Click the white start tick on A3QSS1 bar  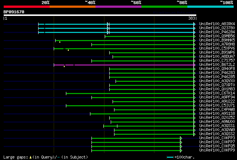(x=104, y=126)
